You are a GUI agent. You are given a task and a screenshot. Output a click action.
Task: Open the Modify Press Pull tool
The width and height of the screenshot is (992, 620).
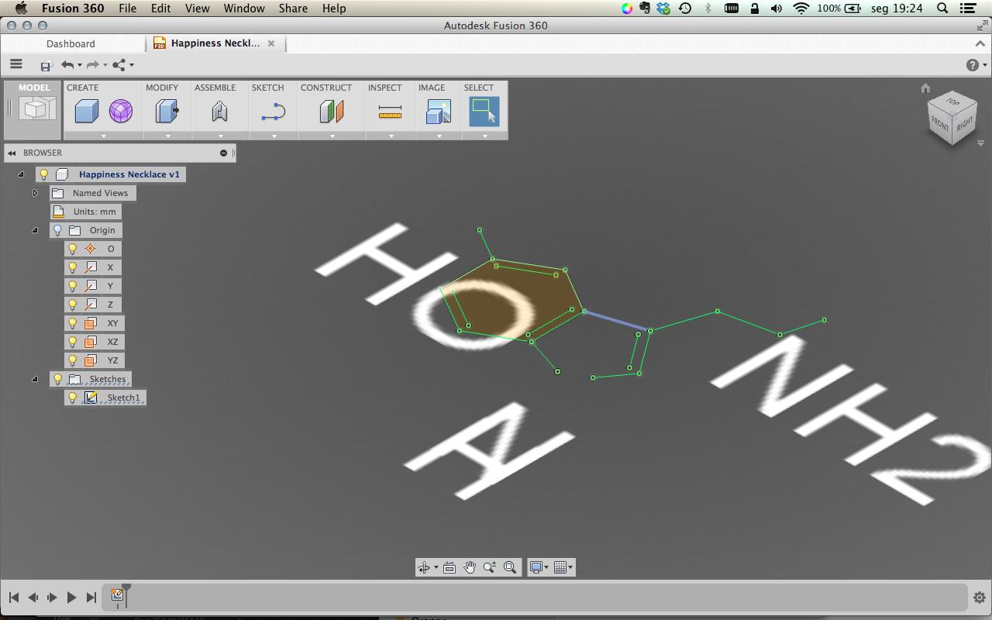click(x=167, y=112)
